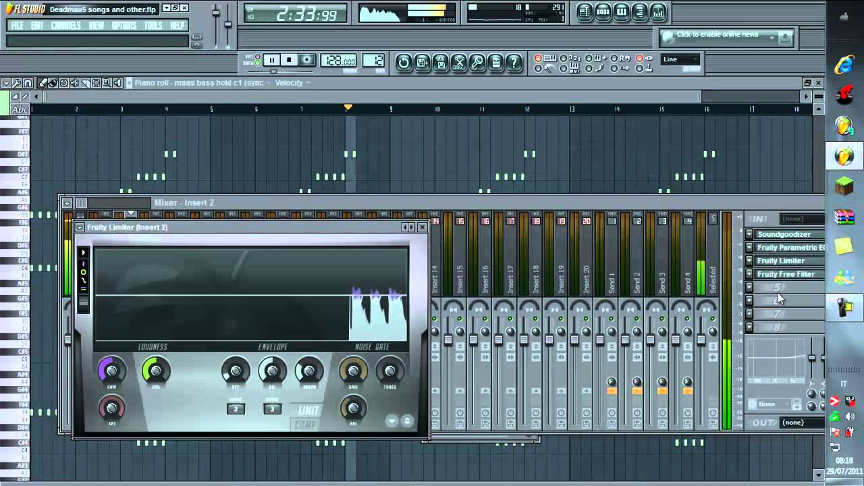Viewport: 864px width, 486px height.
Task: Click the help question mark icon
Action: click(x=514, y=63)
